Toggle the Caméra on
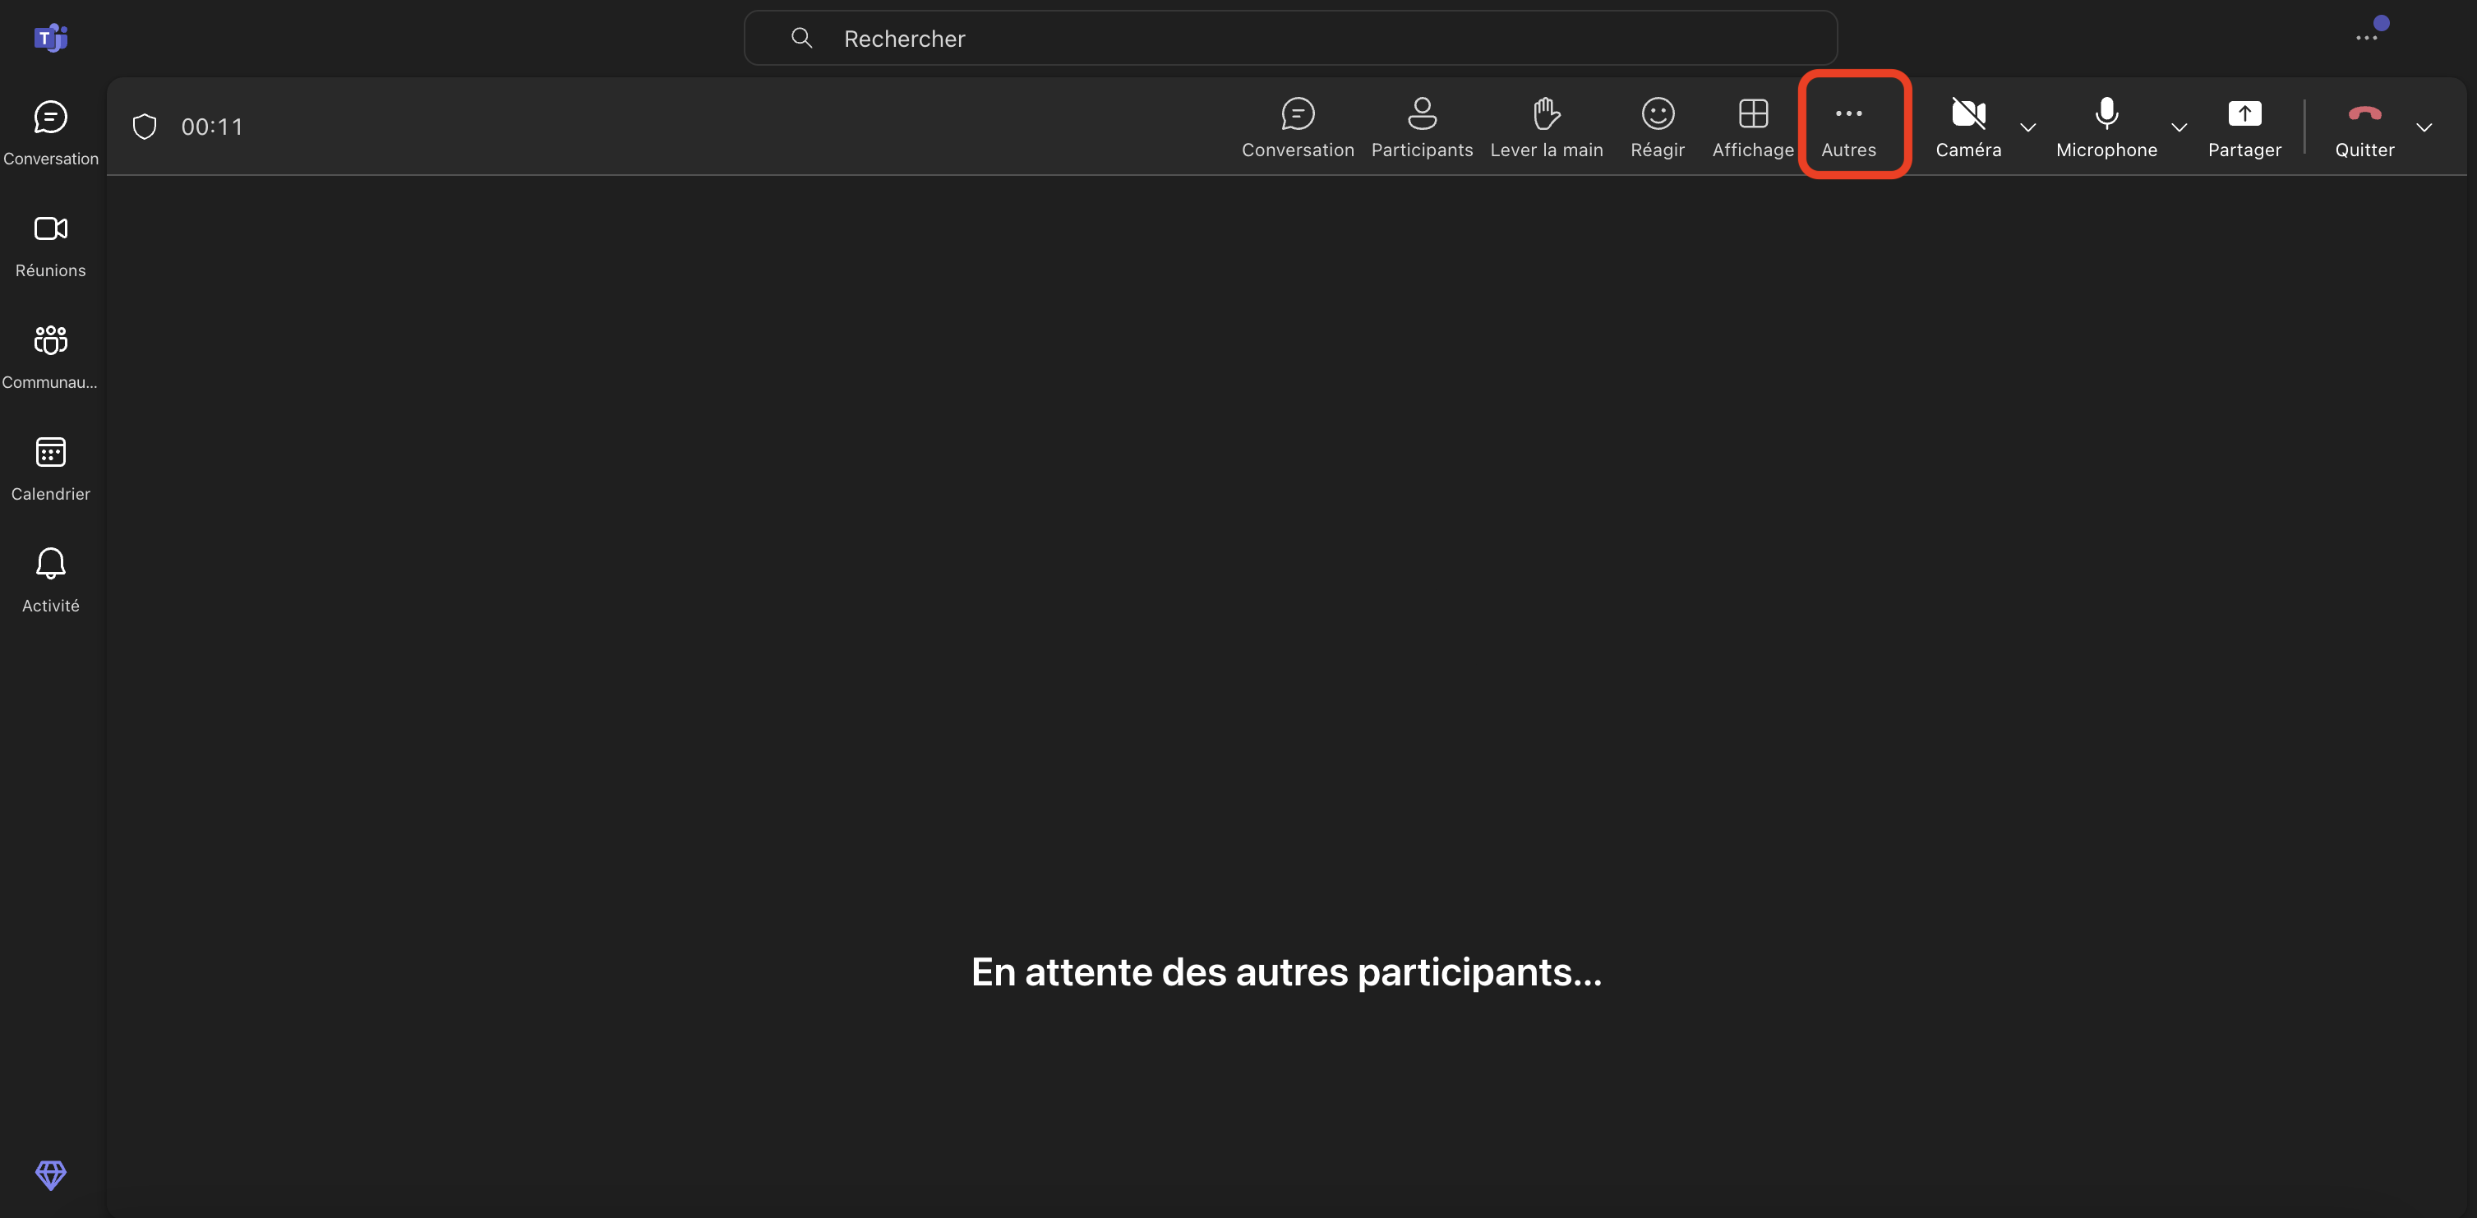 [x=1967, y=127]
